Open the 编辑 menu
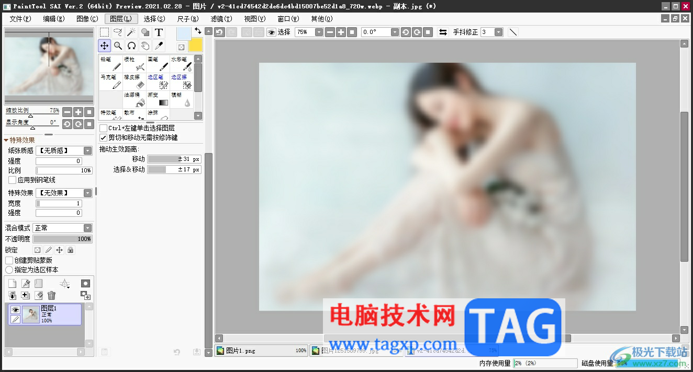Image resolution: width=693 pixels, height=372 pixels. pyautogui.click(x=54, y=18)
